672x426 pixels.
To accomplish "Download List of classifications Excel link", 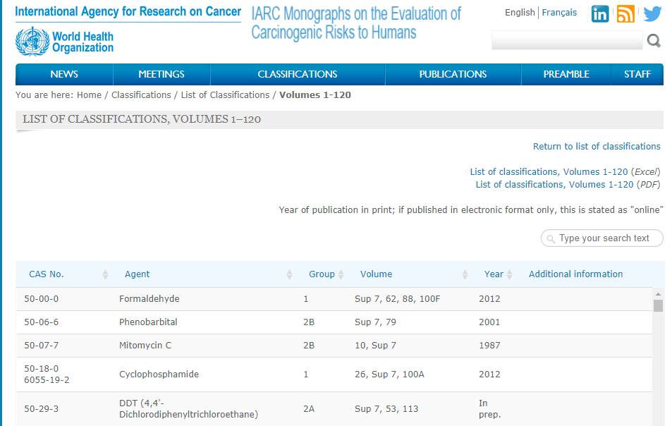I will [549, 172].
